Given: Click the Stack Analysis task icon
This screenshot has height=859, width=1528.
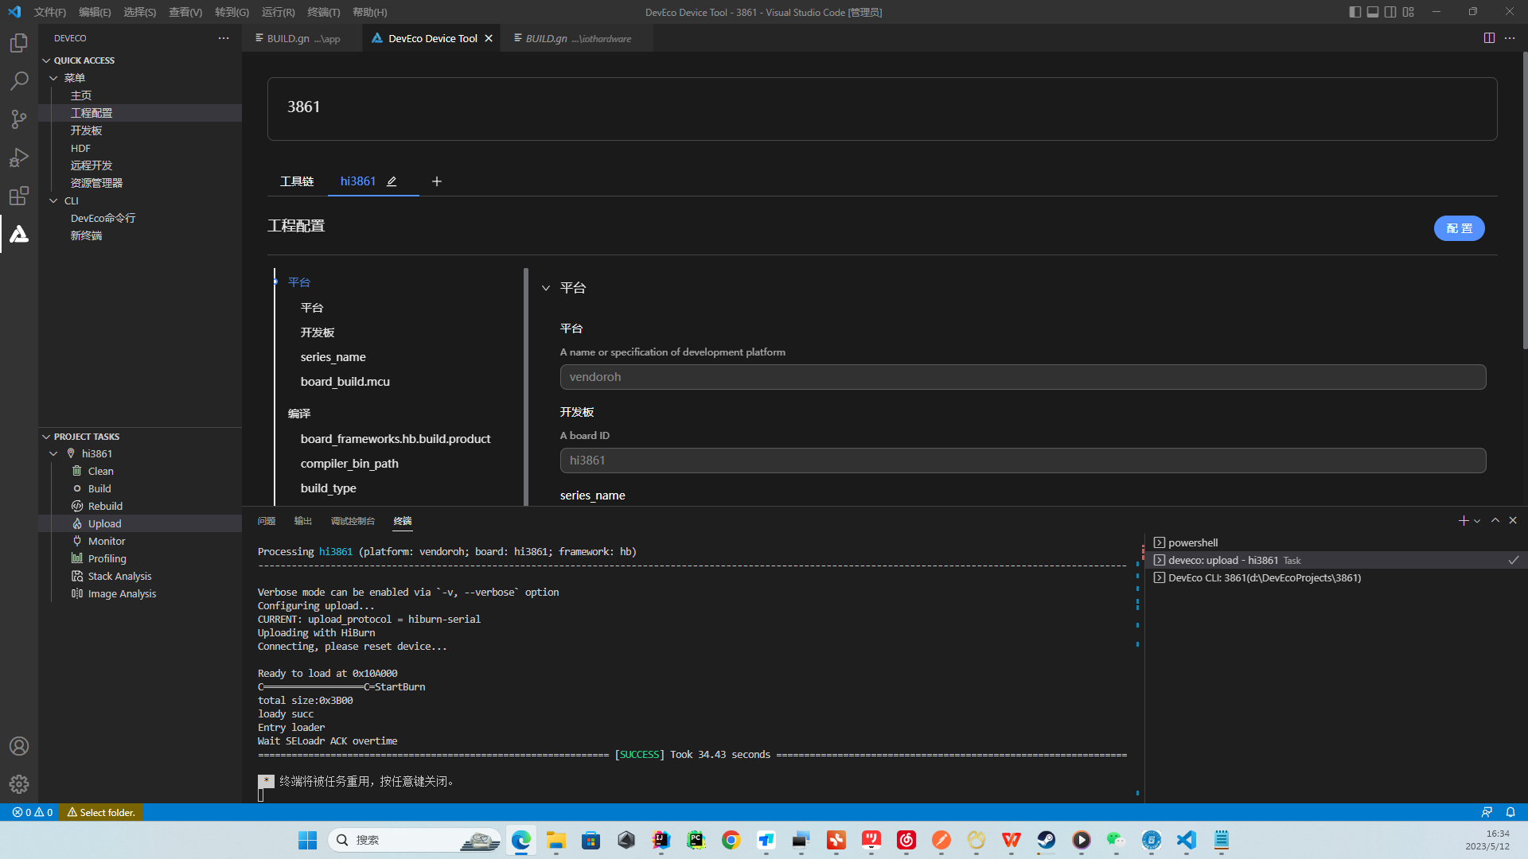Looking at the screenshot, I should [x=78, y=576].
